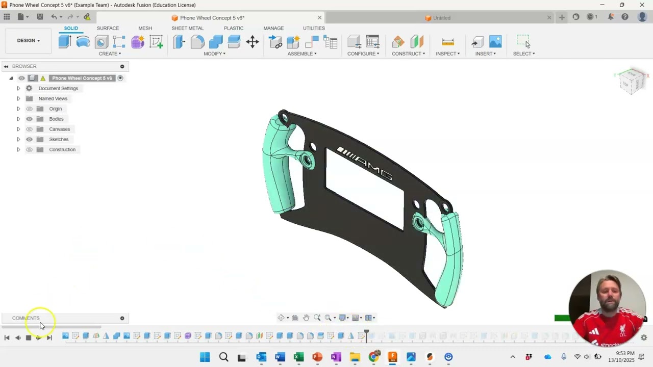
Task: Select the Pan hand tool in navigation bar
Action: (306, 318)
